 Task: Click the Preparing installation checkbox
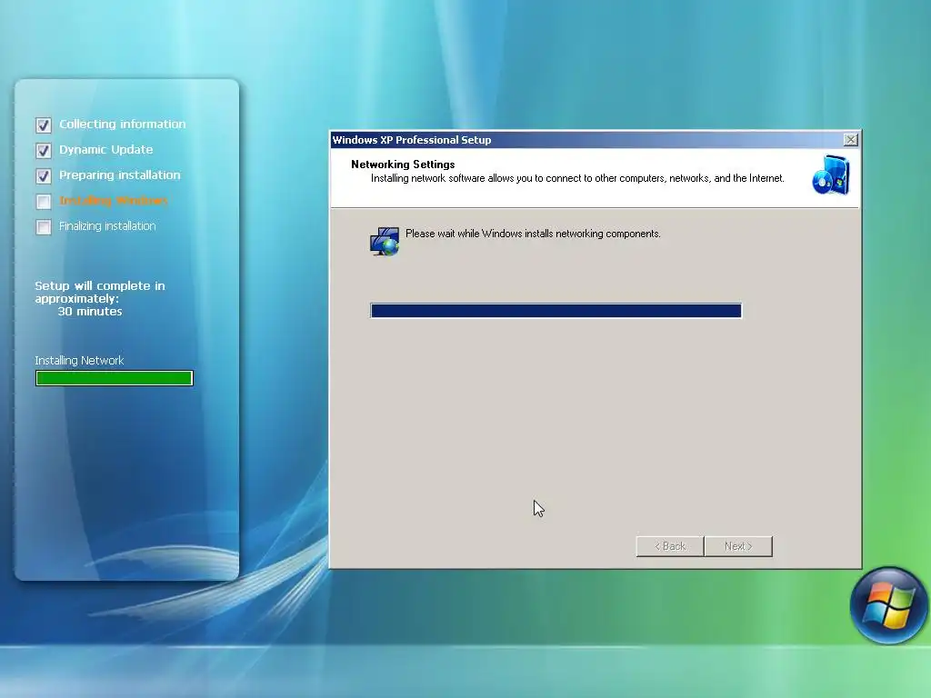(44, 175)
